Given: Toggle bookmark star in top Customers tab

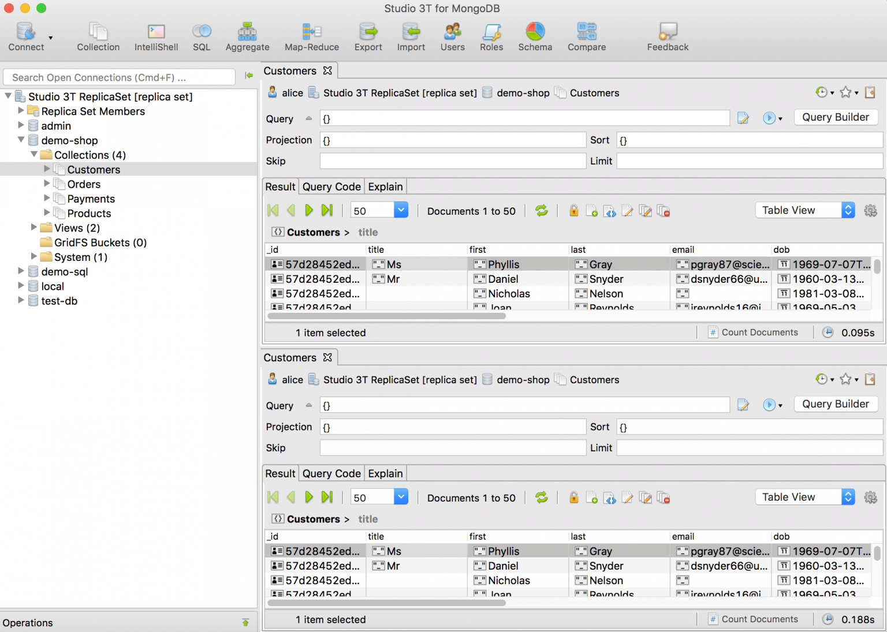Looking at the screenshot, I should click(x=845, y=92).
